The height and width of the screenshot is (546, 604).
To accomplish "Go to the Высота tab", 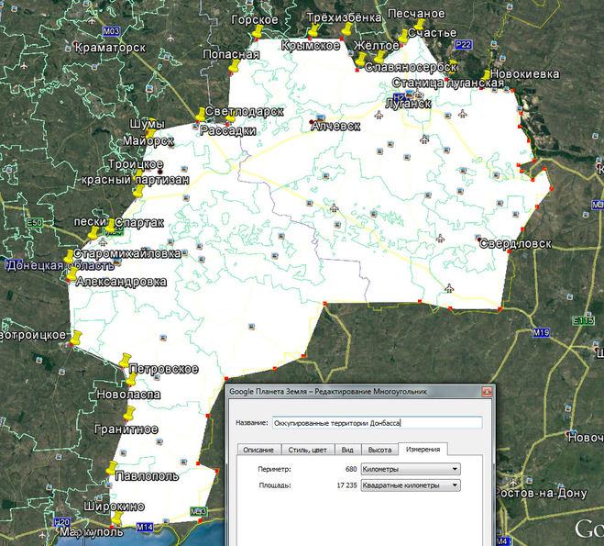I will tap(379, 449).
